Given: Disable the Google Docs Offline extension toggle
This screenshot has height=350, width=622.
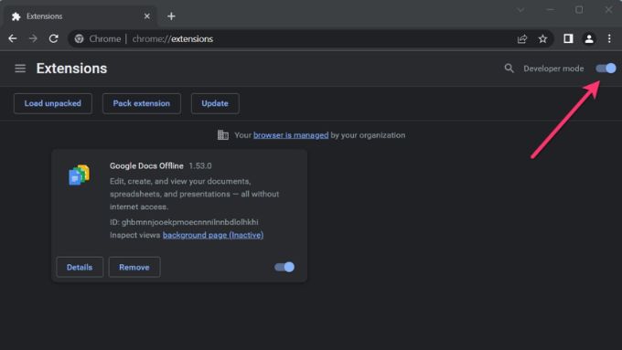Looking at the screenshot, I should 284,267.
